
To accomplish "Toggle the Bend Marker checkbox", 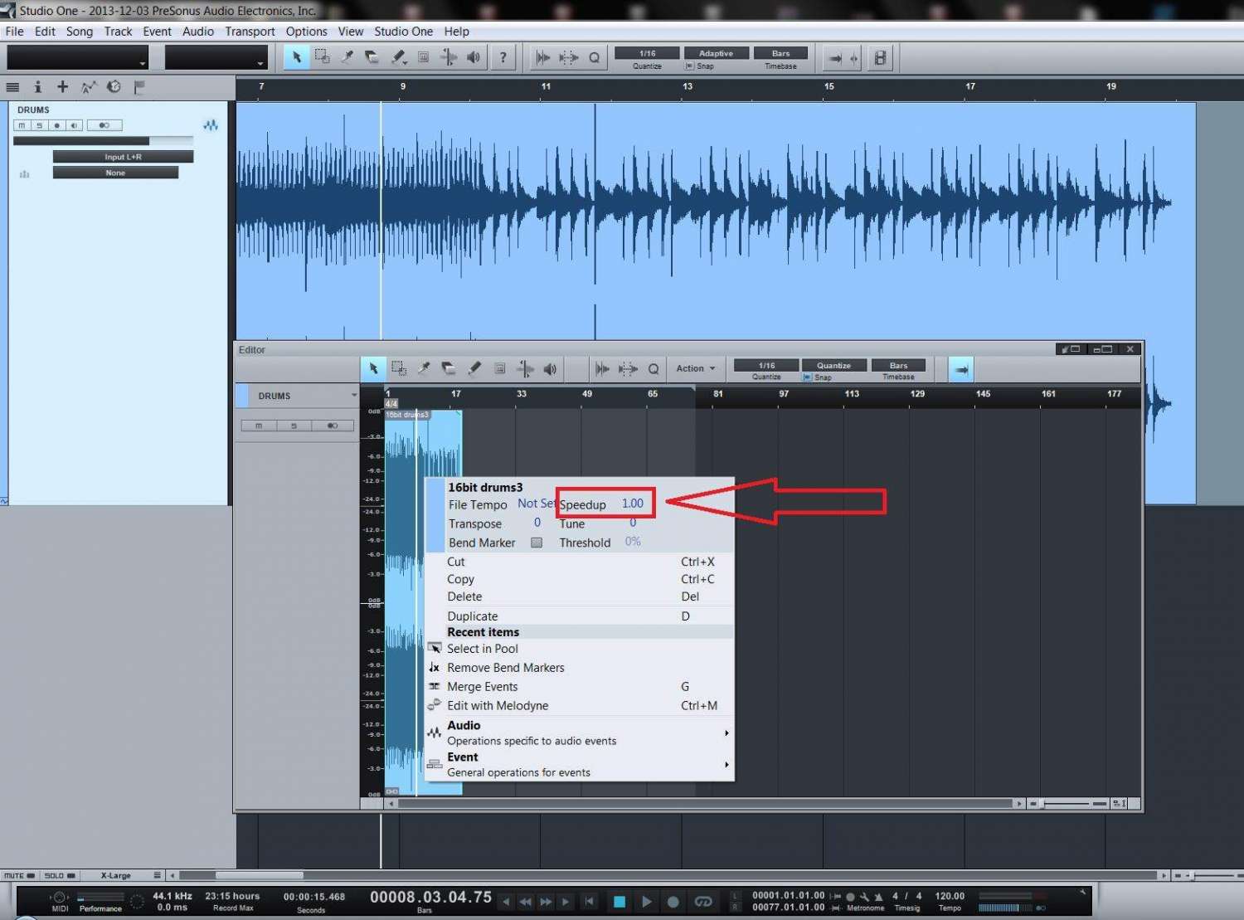I will coord(537,543).
